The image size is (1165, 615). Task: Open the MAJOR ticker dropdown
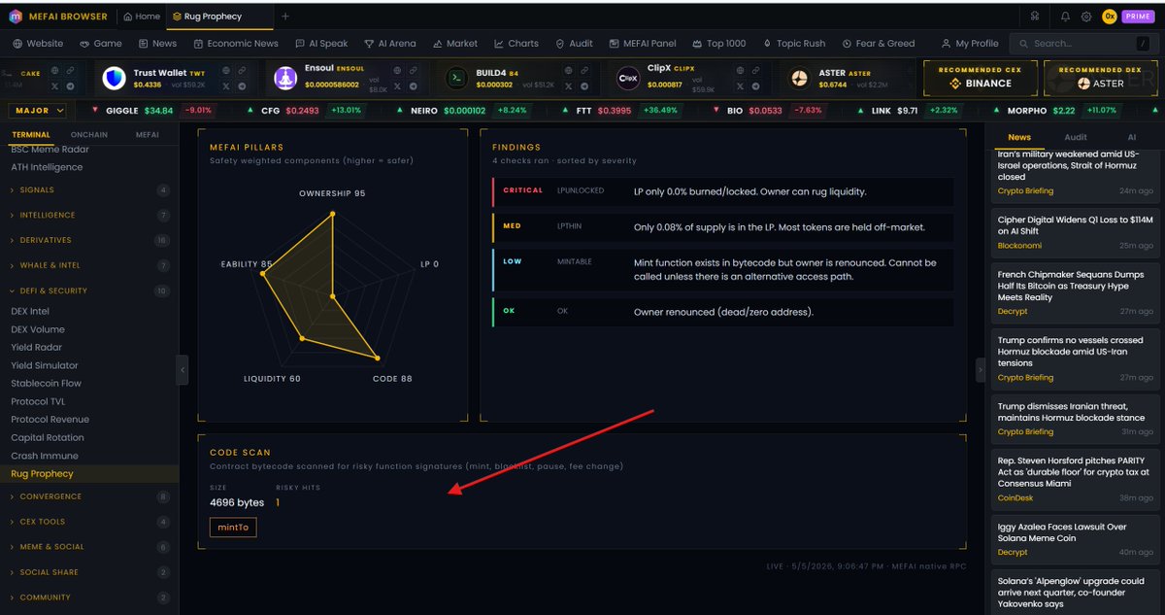[40, 111]
